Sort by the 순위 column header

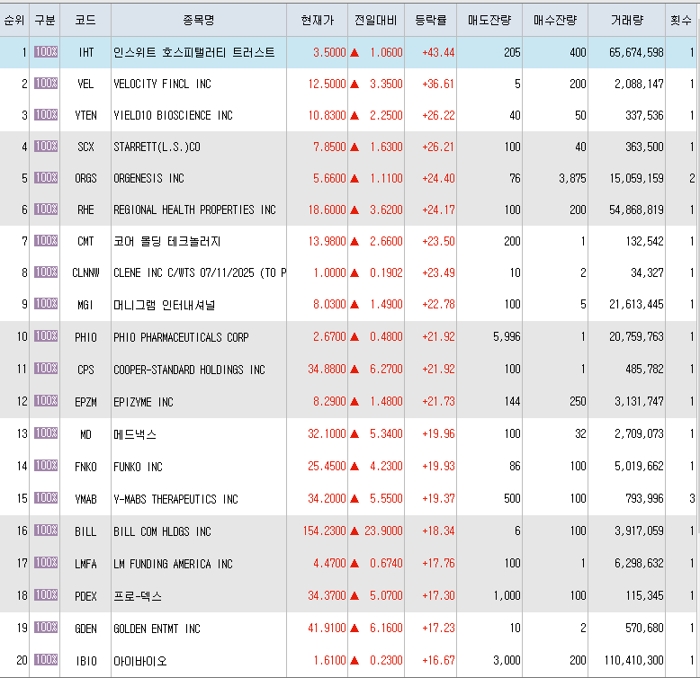14,20
